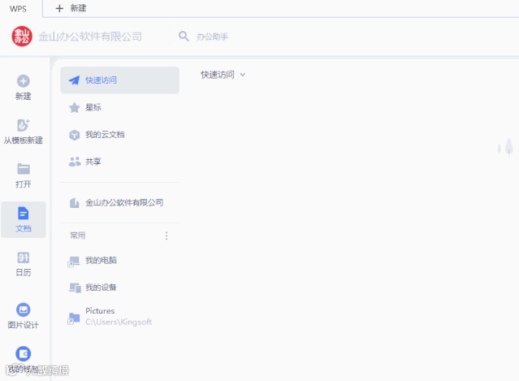Open the 常用 section three-dot menu
Image resolution: width=519 pixels, height=381 pixels.
click(x=167, y=236)
